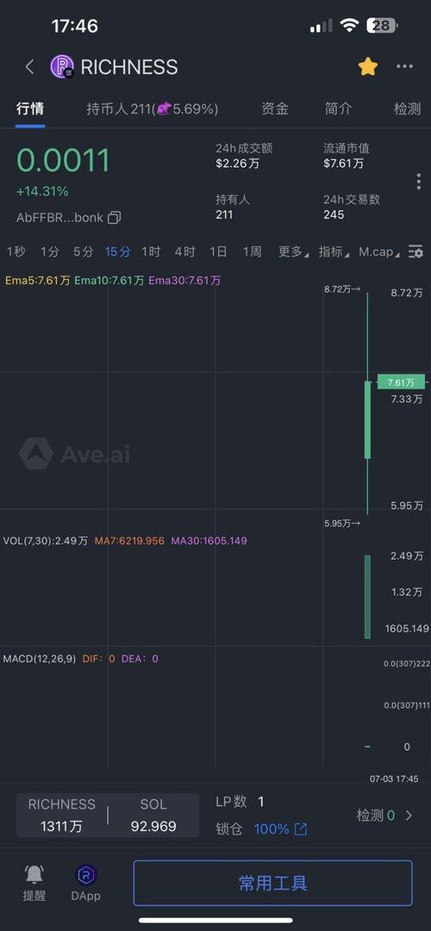Viewport: 431px width, 931px height.
Task: Open 检测 0 detection results
Action: (x=384, y=816)
